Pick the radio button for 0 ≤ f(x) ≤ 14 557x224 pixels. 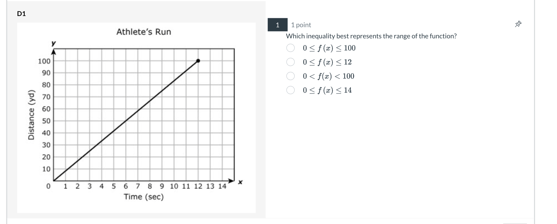(x=290, y=90)
